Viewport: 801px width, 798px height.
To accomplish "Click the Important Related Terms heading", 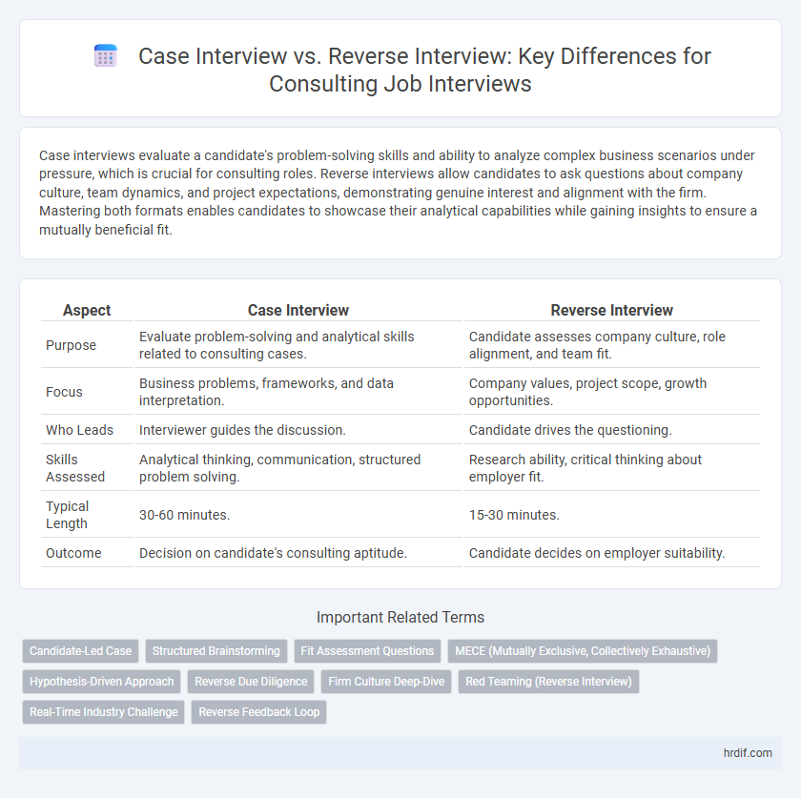I will [400, 617].
